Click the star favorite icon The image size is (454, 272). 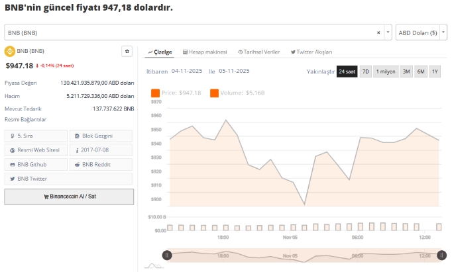127,51
